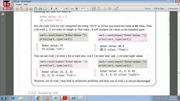Click the Open file toolbar icon
Screen dimensions: 180x101
click(17, 8)
